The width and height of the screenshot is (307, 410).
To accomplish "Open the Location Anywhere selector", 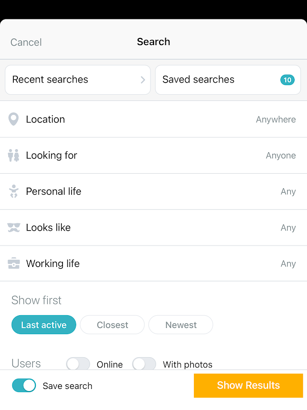I will pyautogui.click(x=275, y=119).
